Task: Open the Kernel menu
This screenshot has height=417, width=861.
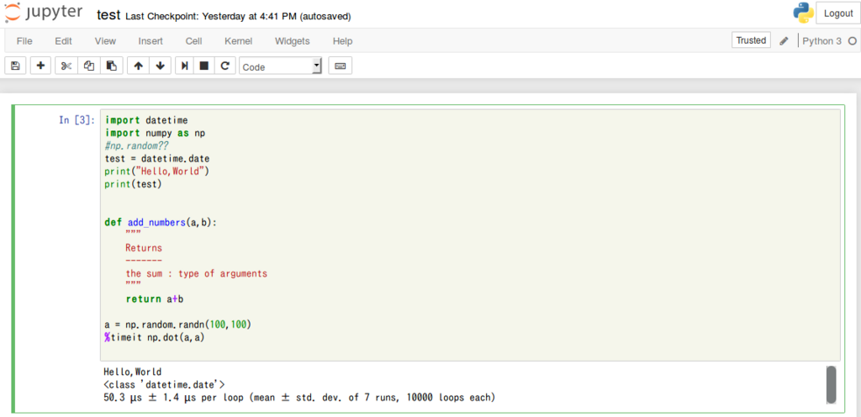Action: pyautogui.click(x=238, y=41)
